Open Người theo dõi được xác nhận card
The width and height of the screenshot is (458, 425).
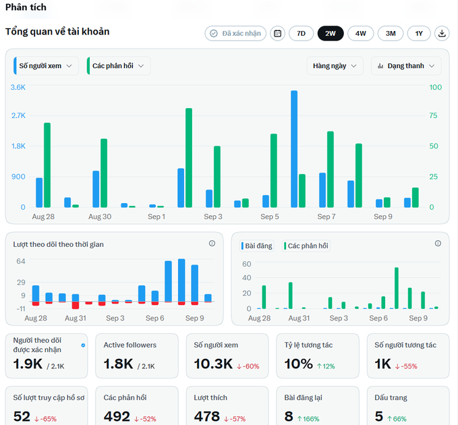coord(47,356)
